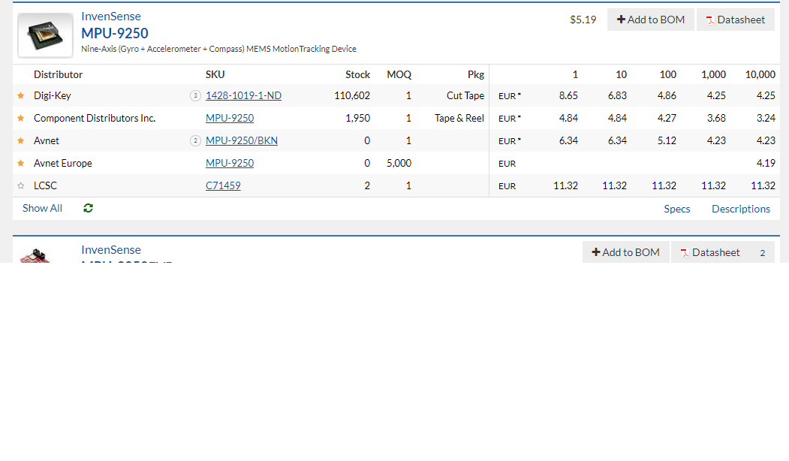Image resolution: width=789 pixels, height=461 pixels.
Task: Add the MPU-9250 to BOM
Action: pyautogui.click(x=651, y=20)
